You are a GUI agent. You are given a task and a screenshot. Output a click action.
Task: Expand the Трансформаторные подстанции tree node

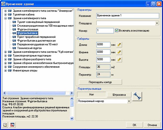coord(5,56)
